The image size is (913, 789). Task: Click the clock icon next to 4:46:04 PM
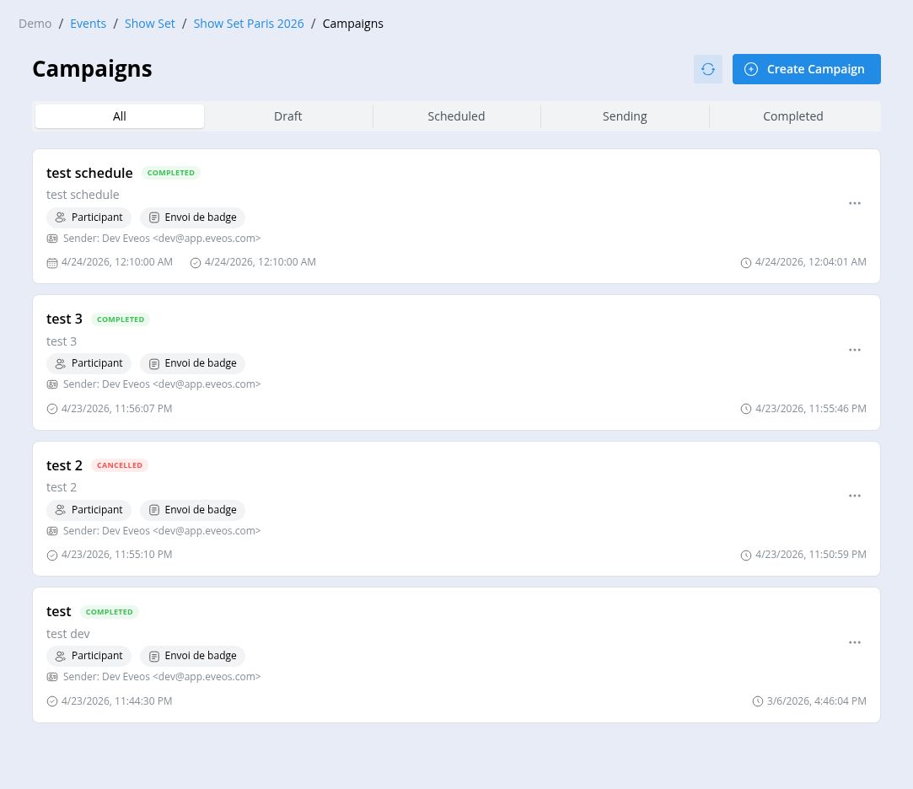[x=757, y=701]
